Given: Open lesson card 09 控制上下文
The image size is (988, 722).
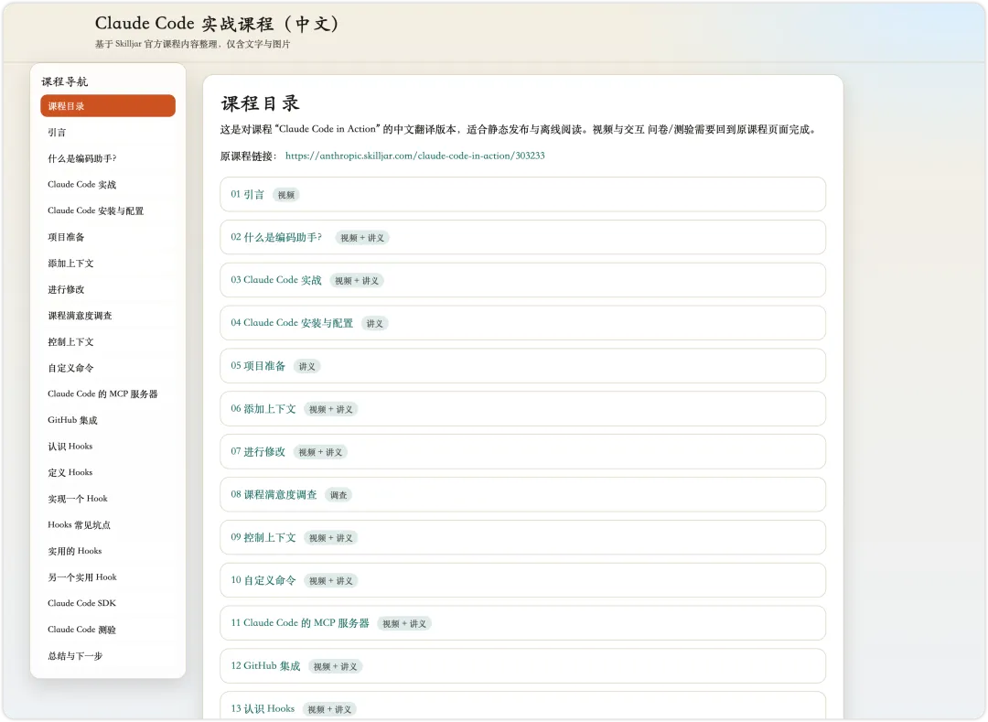Looking at the screenshot, I should (x=522, y=537).
